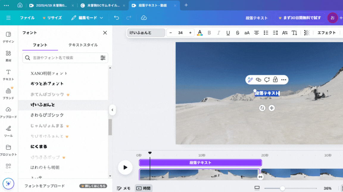Click the cloud save status icon

[x=144, y=18]
